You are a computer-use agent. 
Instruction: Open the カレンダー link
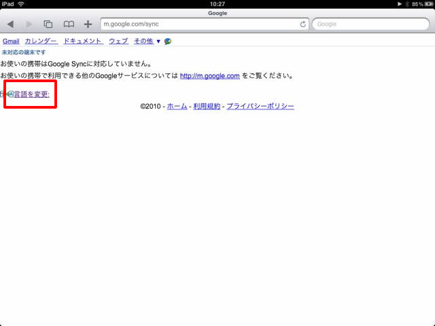pyautogui.click(x=41, y=41)
